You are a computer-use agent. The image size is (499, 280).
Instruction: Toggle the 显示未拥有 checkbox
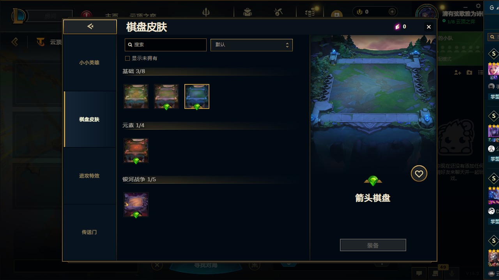[127, 58]
